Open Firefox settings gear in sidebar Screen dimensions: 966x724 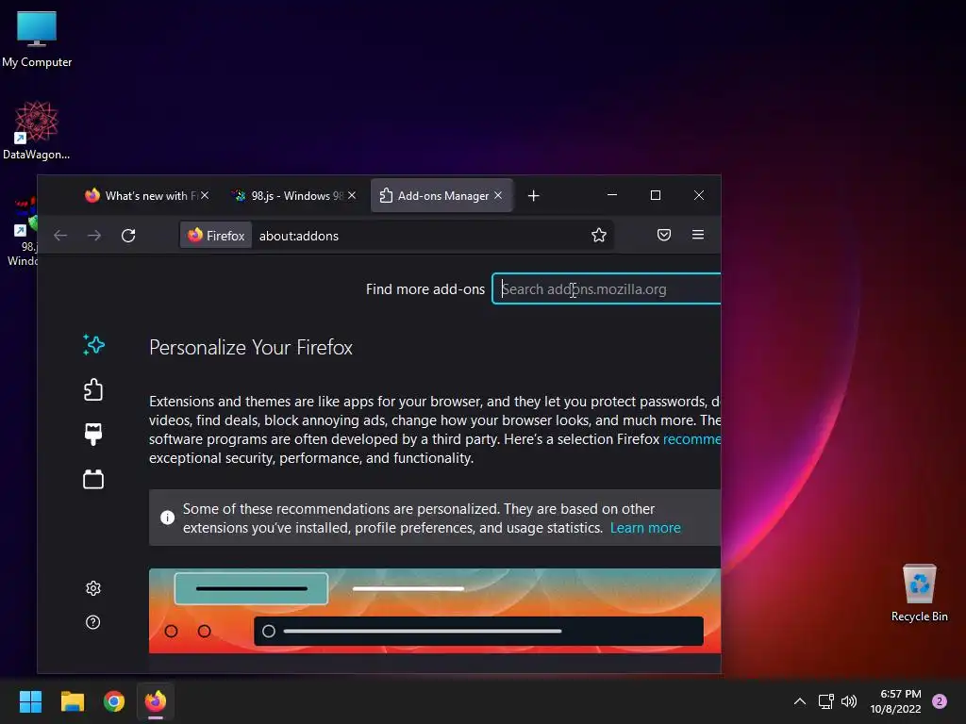tap(93, 588)
